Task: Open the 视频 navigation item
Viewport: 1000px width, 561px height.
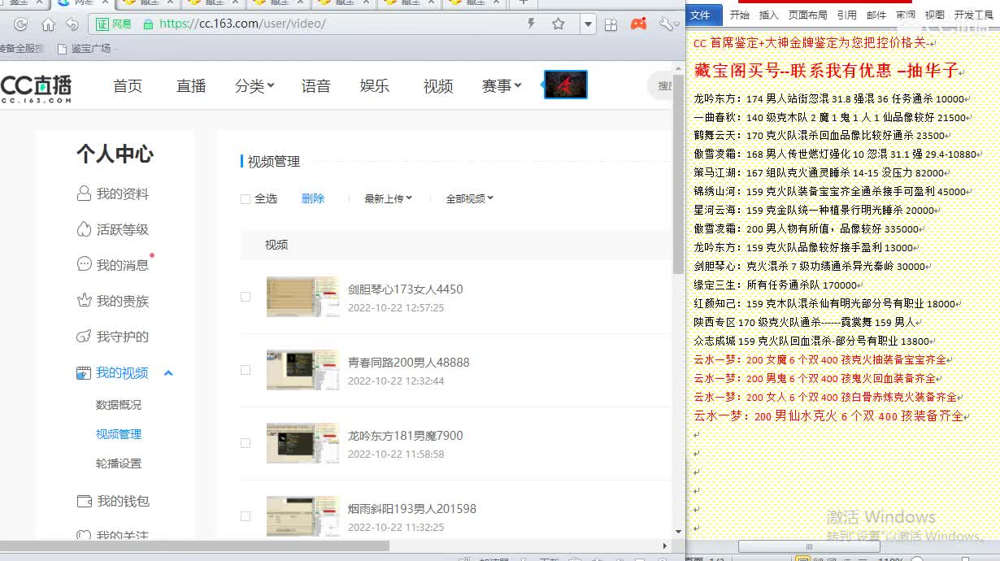Action: [x=438, y=85]
